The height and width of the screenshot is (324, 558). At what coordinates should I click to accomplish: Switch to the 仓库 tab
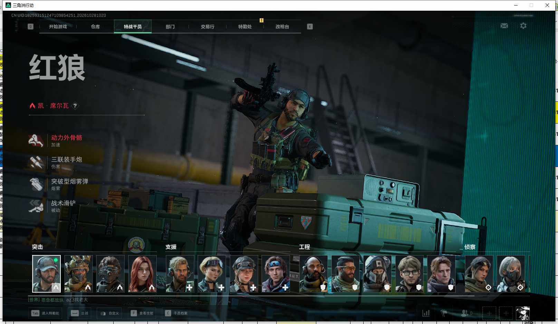[95, 27]
